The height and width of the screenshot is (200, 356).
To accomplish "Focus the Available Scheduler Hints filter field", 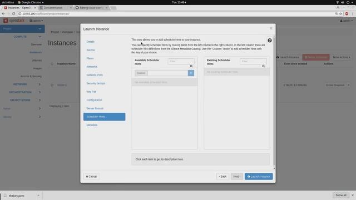I will [181, 61].
